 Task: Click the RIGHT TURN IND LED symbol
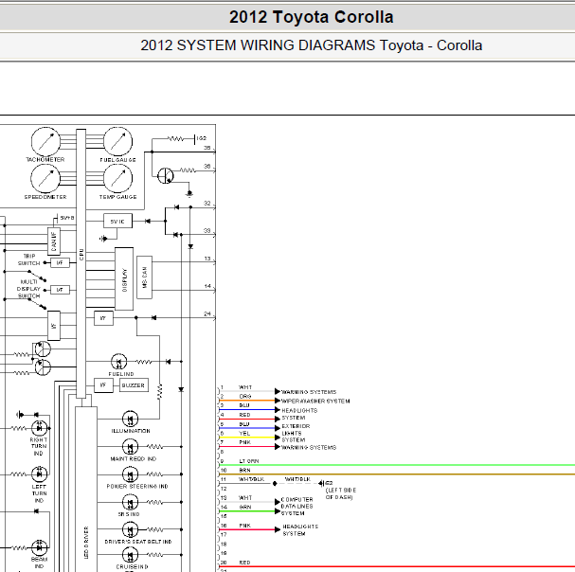click(39, 428)
